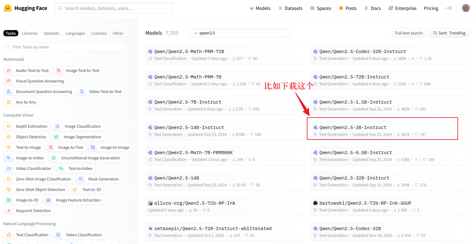Select the Audio-Text-to-Text task filter
This screenshot has width=476, height=244.
(x=28, y=70)
